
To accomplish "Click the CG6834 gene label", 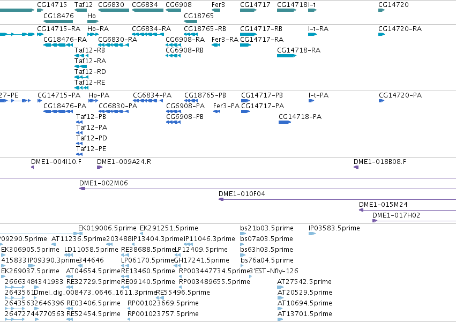I will tap(145, 5).
